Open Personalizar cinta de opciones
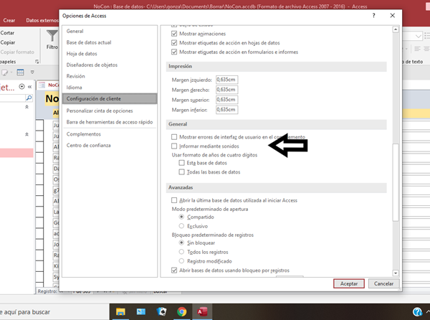 (x=110, y=111)
